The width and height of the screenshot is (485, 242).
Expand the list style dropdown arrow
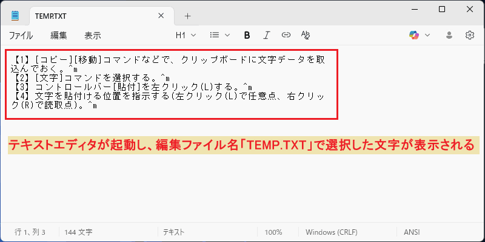click(227, 35)
